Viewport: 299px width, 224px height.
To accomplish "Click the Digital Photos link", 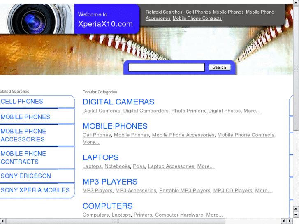I will coord(224,111).
